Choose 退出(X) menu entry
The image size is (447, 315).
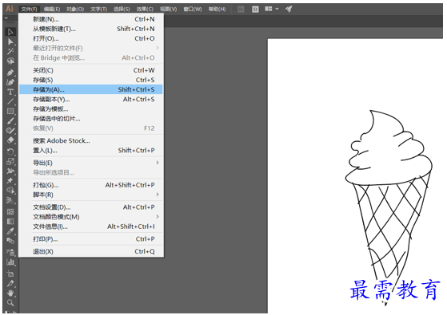pyautogui.click(x=91, y=252)
